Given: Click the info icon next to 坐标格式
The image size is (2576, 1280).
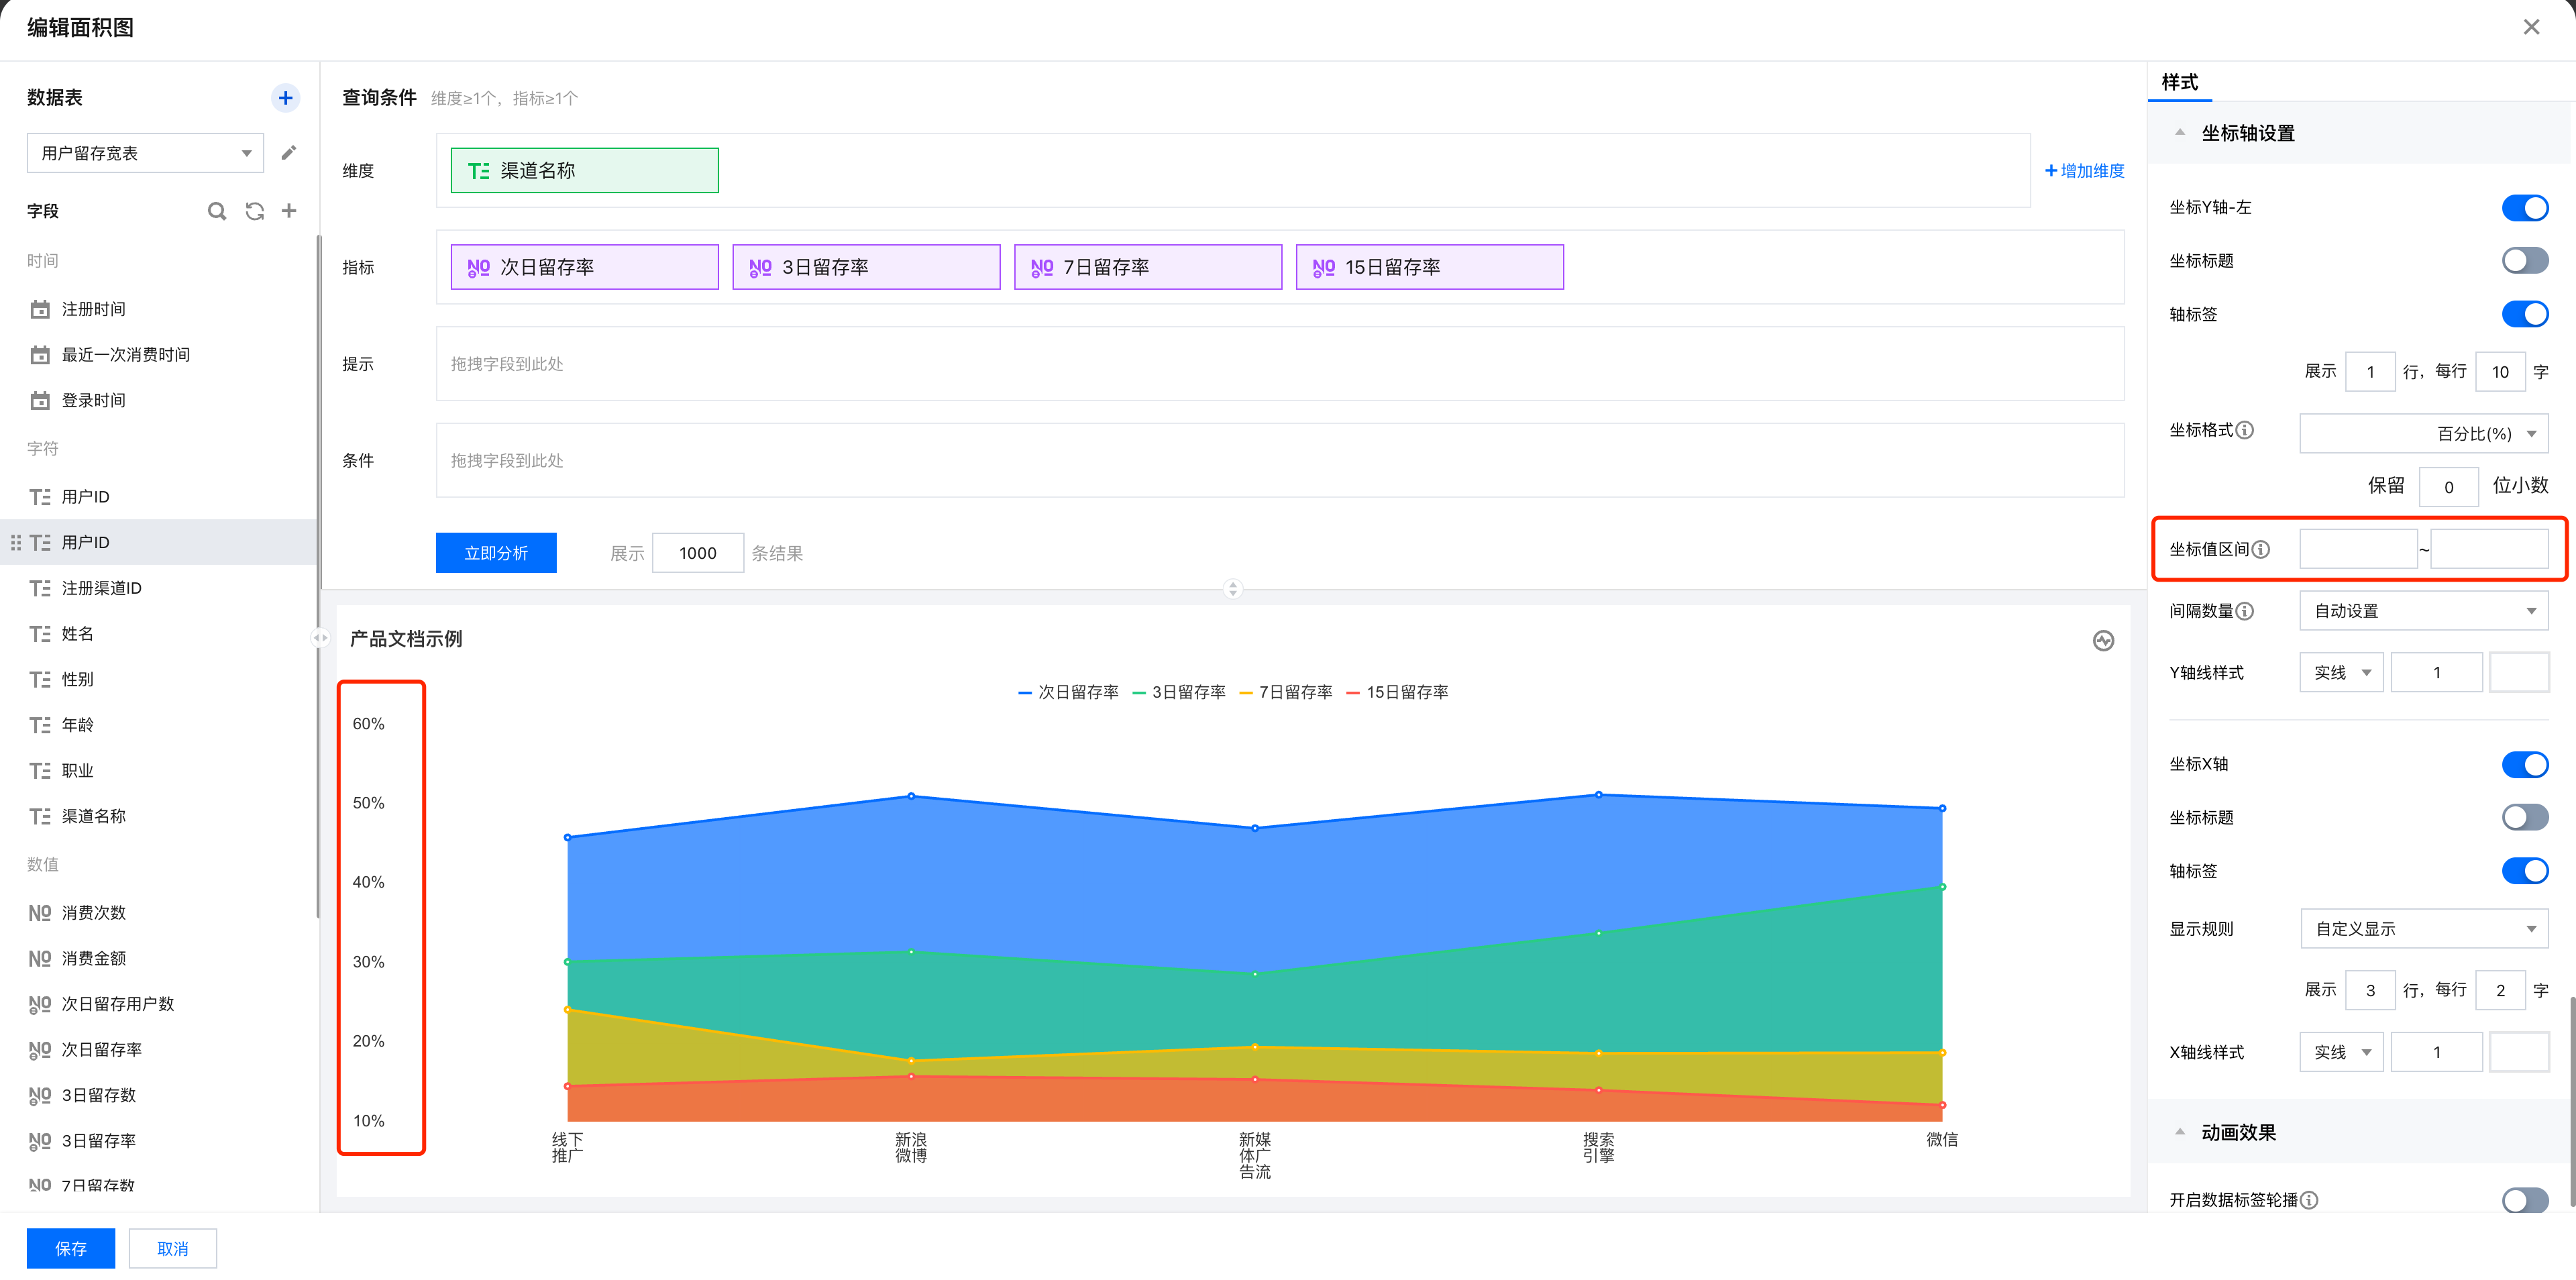Looking at the screenshot, I should pos(2245,430).
